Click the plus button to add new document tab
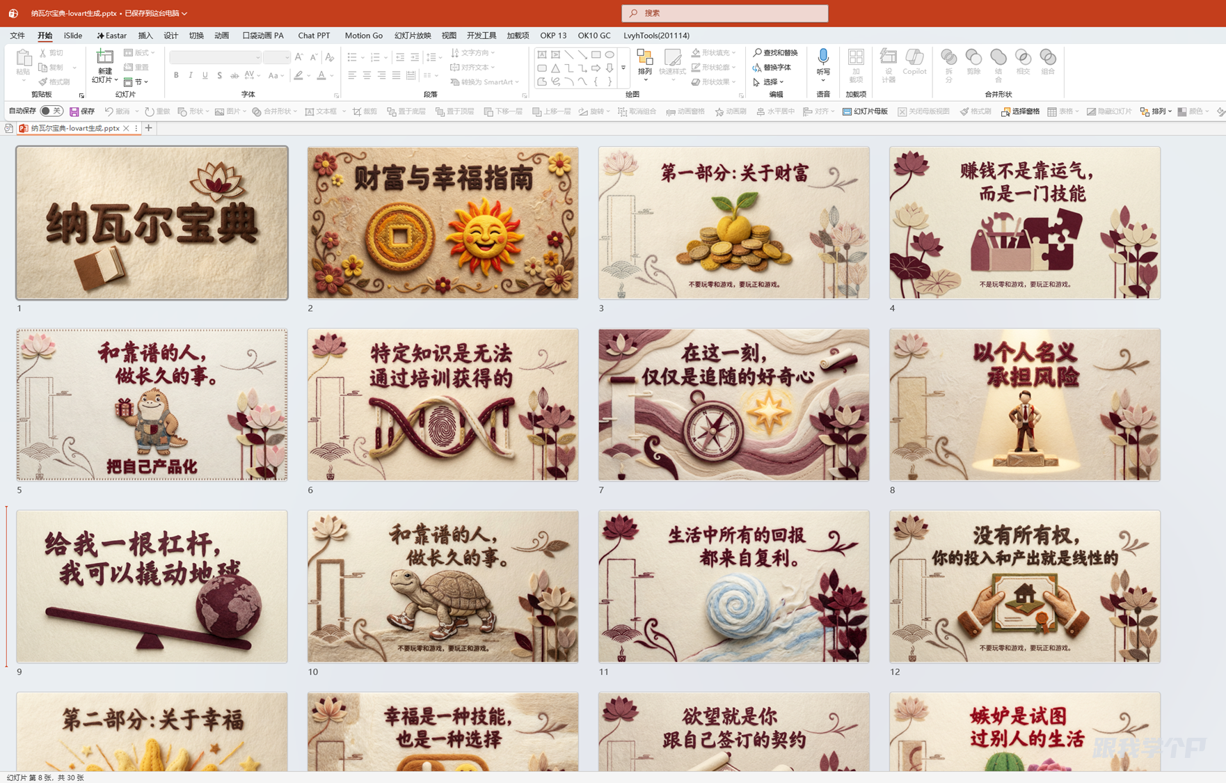This screenshot has width=1226, height=783. 149,128
